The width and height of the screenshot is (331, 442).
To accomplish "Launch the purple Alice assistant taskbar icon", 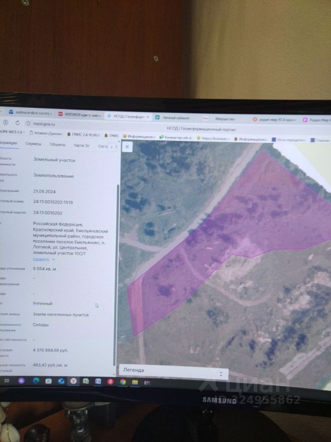I will pyautogui.click(x=22, y=381).
